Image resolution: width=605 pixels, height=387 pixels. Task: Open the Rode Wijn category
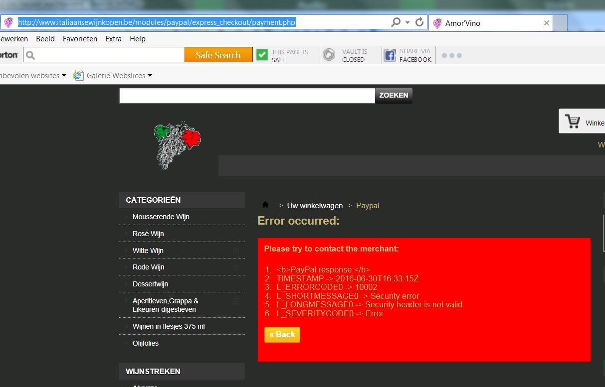coord(148,267)
